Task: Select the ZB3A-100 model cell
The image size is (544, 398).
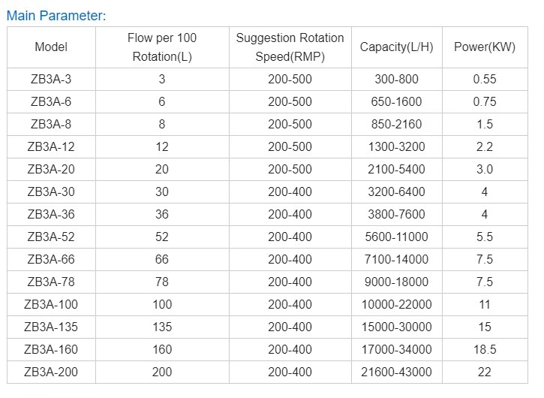Action: (x=51, y=304)
